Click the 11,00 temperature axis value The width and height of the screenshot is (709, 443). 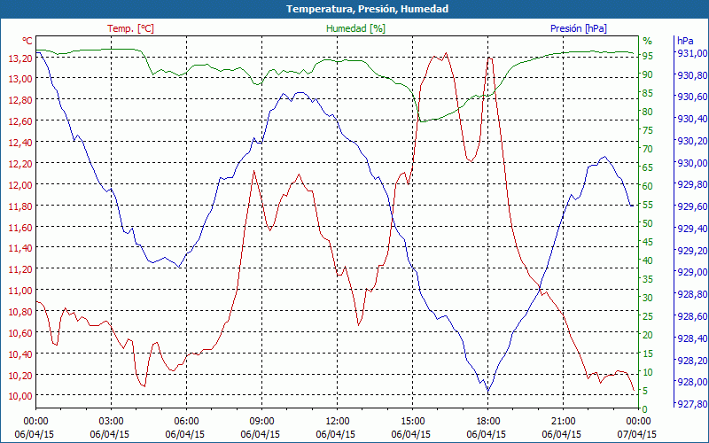click(x=19, y=291)
